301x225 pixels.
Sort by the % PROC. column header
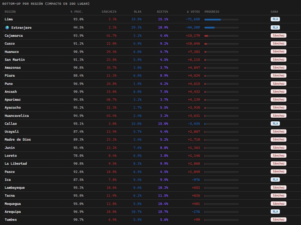(x=77, y=12)
